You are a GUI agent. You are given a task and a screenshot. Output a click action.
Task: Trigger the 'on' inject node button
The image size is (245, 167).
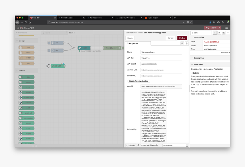49,43
